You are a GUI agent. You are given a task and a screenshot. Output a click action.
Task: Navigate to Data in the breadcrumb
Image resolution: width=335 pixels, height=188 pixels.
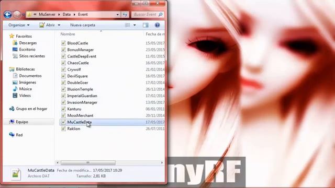[66, 14]
